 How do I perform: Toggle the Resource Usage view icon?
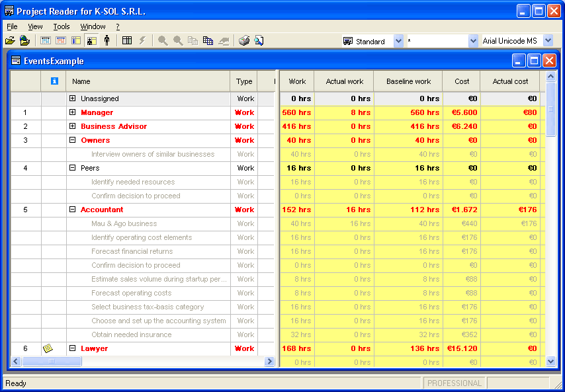(x=91, y=41)
